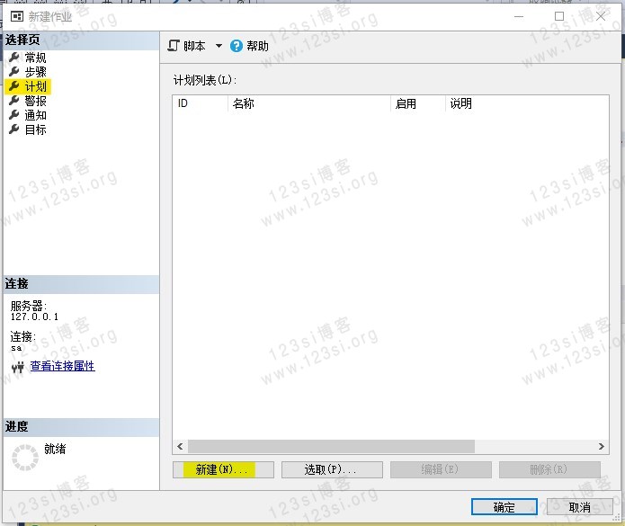Click the scrollbar right arrow
Image resolution: width=625 pixels, height=526 pixels.
(602, 446)
